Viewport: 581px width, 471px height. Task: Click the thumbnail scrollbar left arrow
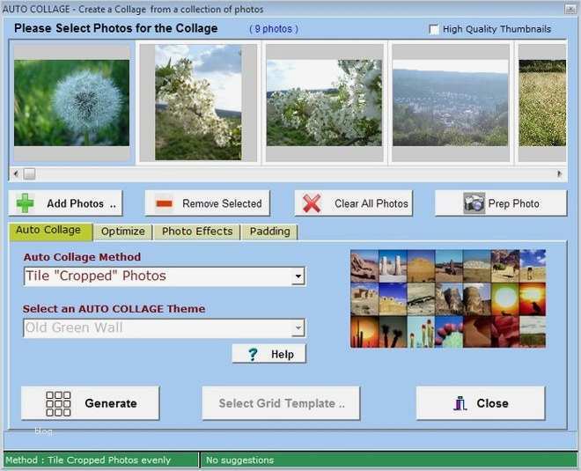(x=16, y=173)
